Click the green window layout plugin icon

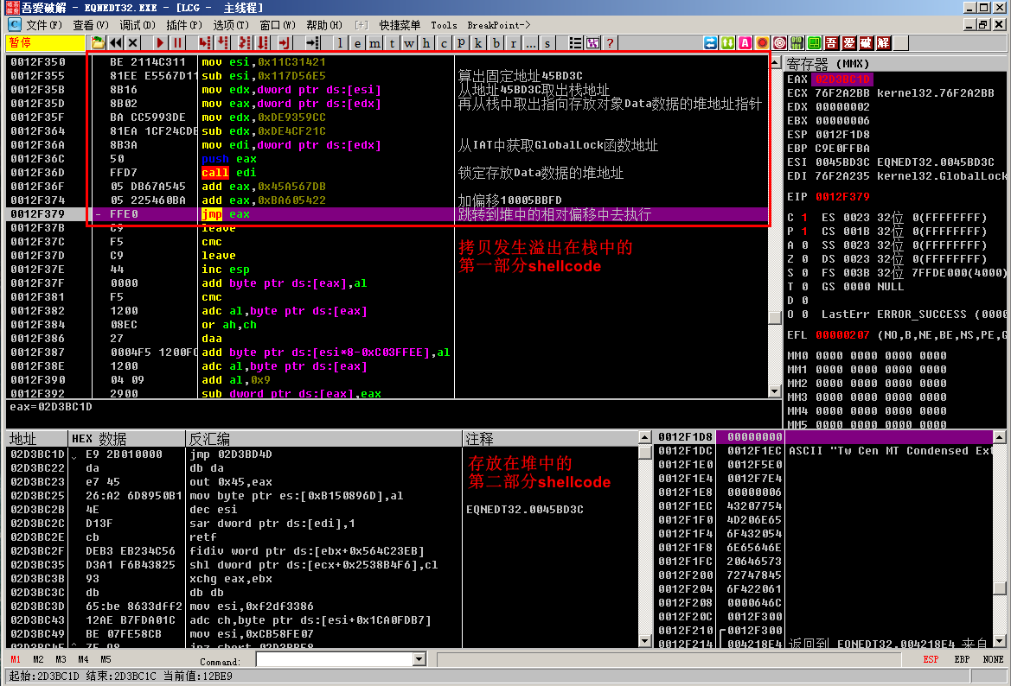815,43
